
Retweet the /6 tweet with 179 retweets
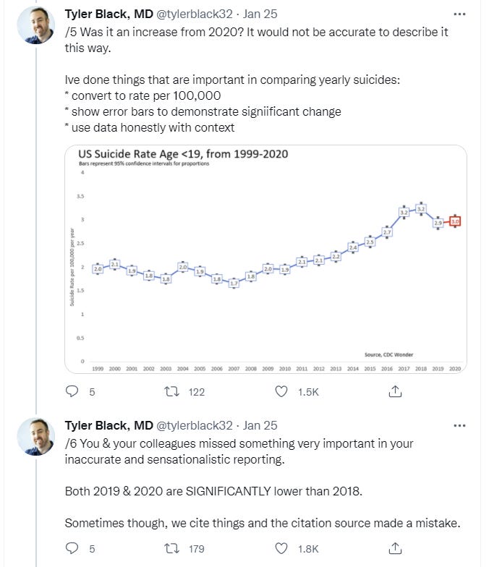173,549
